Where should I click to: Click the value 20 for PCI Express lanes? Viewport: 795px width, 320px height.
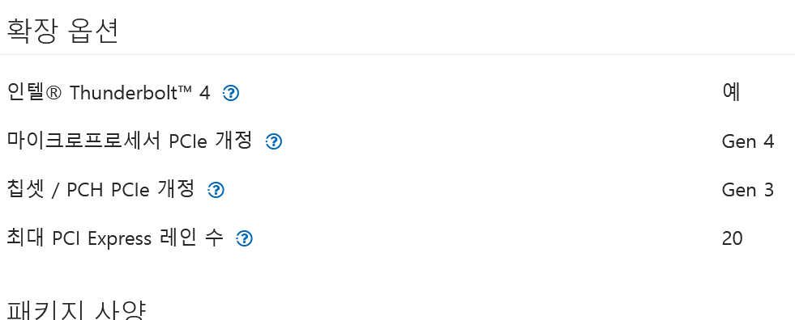pos(732,238)
